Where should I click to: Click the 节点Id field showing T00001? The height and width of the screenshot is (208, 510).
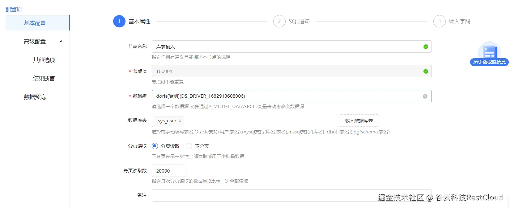point(291,71)
